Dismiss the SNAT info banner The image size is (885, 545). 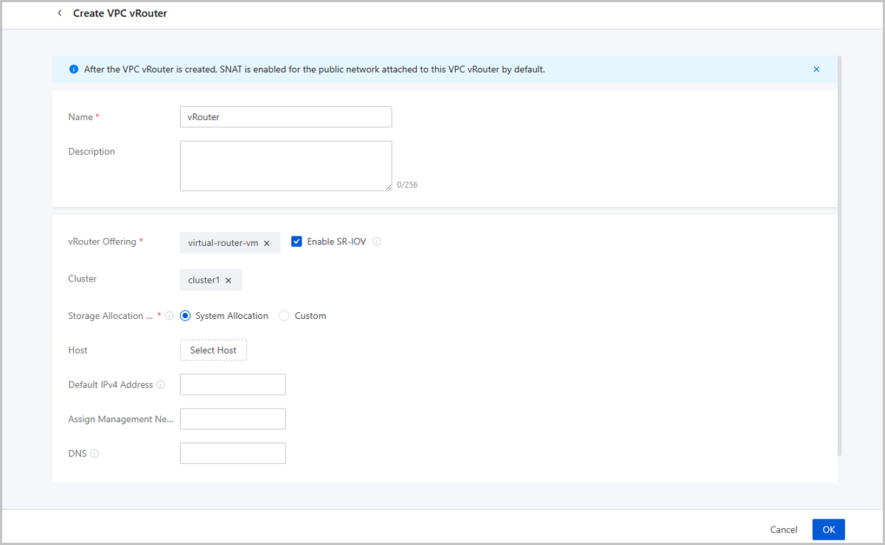tap(816, 69)
